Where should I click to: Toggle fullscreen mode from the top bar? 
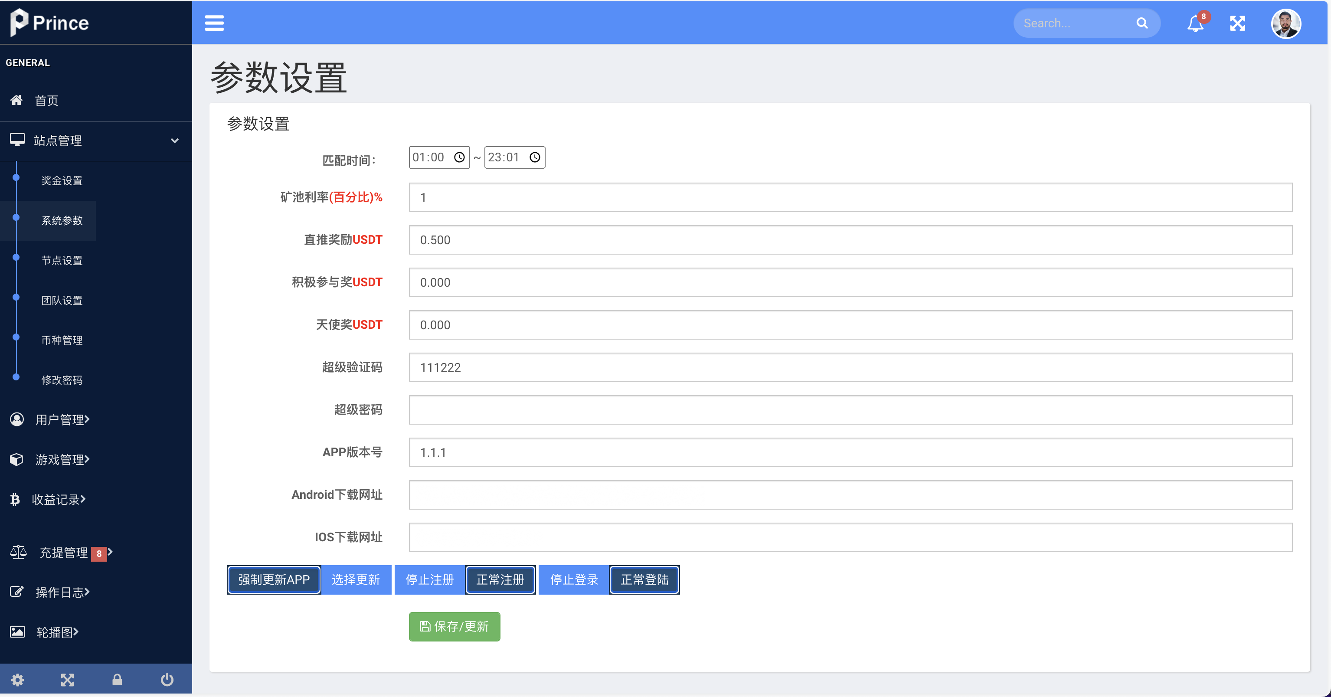click(1238, 23)
